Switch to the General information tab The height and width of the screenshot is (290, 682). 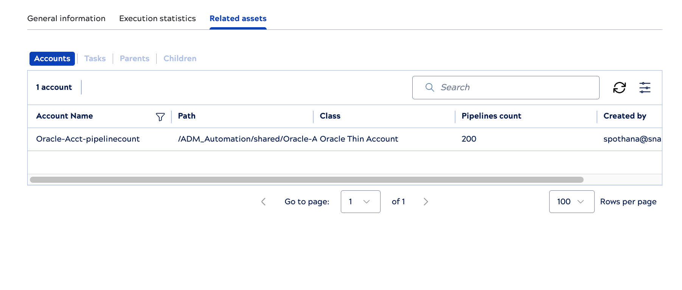67,18
